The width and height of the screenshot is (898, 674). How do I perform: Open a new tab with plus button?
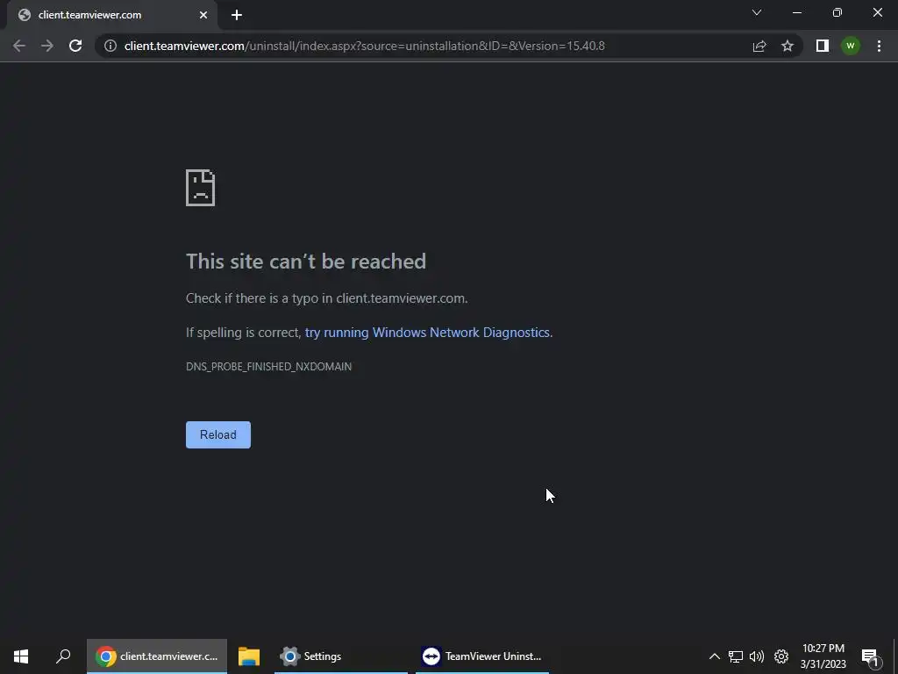pos(237,15)
